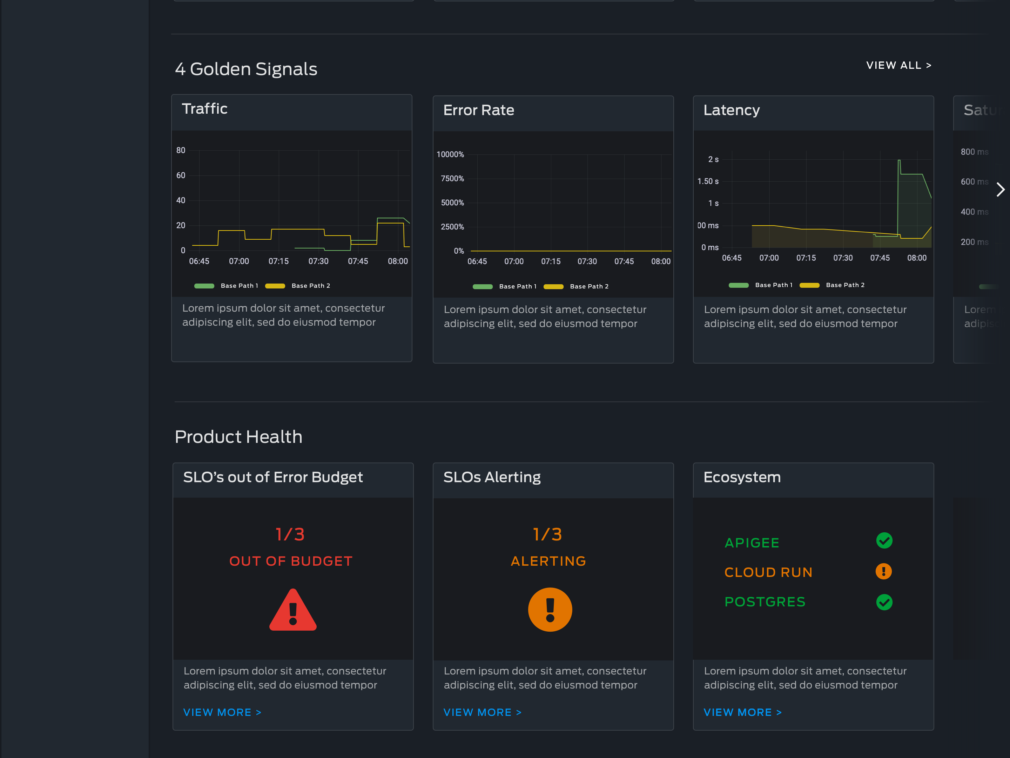Toggle Base Path 2 yellow swatch in Traffic legend

(275, 286)
